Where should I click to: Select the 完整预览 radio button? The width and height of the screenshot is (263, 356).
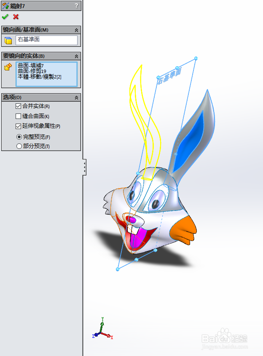(19, 137)
